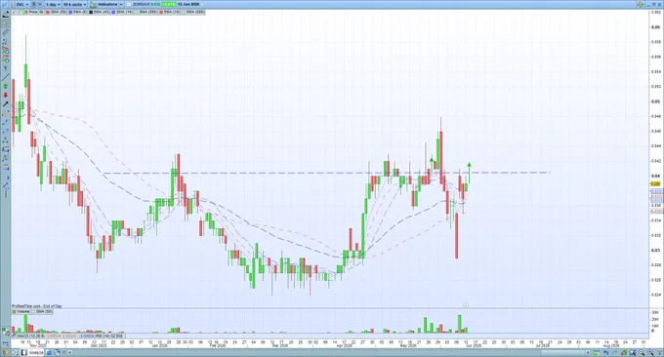Click the 12 Jun 2026 date label

coord(188,4)
